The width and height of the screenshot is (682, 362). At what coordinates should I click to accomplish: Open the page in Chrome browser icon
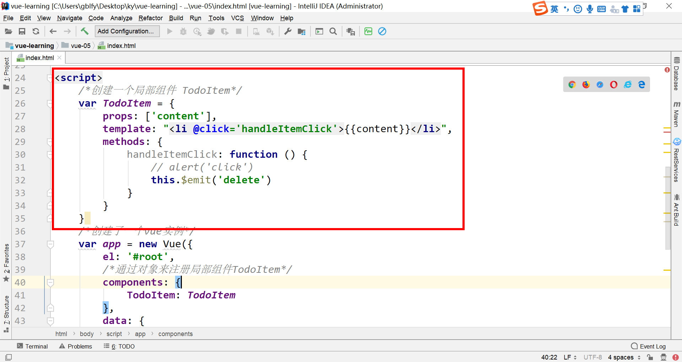click(x=572, y=85)
